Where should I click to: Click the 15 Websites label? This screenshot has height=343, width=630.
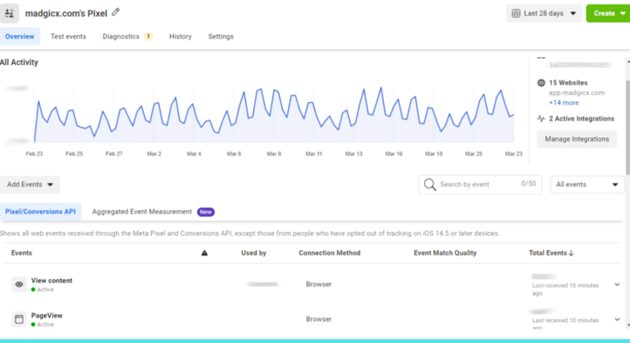568,83
